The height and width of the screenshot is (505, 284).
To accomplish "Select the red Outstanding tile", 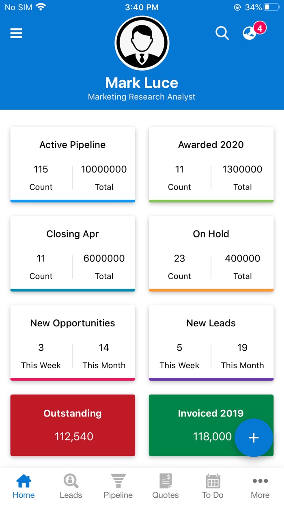I will 72,425.
